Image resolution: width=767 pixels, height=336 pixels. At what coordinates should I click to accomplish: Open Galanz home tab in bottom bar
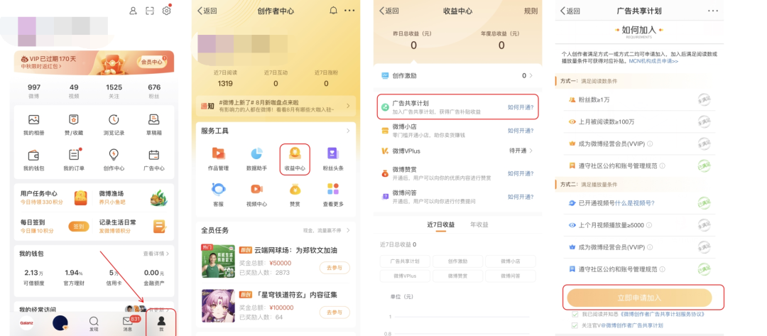tap(26, 323)
